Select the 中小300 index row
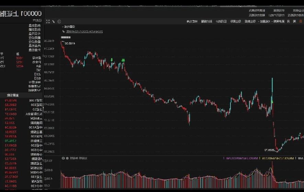The image size is (304, 192). (21, 150)
